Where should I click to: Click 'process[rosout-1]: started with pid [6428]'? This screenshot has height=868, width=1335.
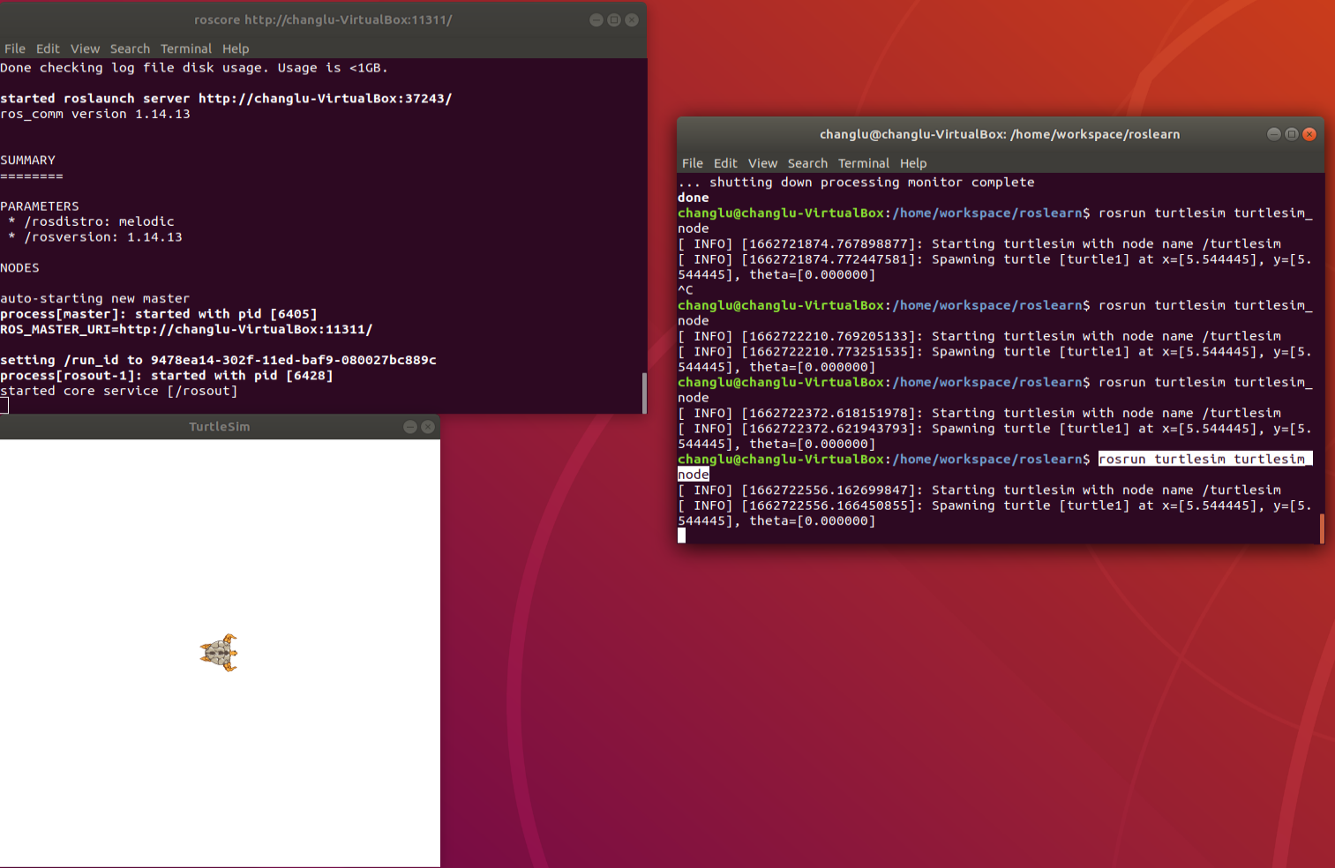pyautogui.click(x=167, y=375)
